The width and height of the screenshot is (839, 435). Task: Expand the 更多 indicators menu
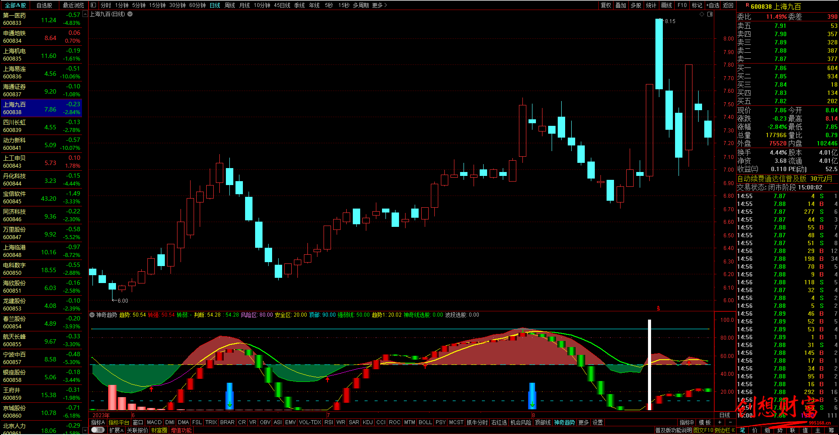coord(583,422)
